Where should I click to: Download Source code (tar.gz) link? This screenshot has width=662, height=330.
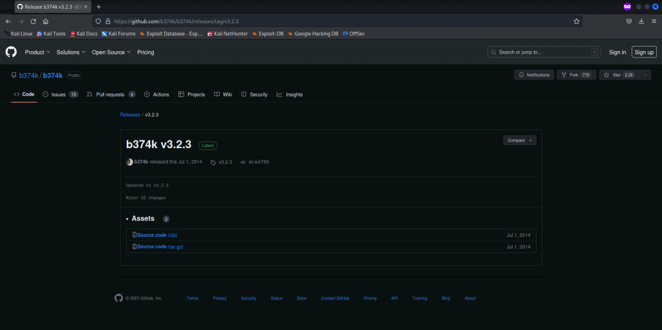pyautogui.click(x=160, y=247)
